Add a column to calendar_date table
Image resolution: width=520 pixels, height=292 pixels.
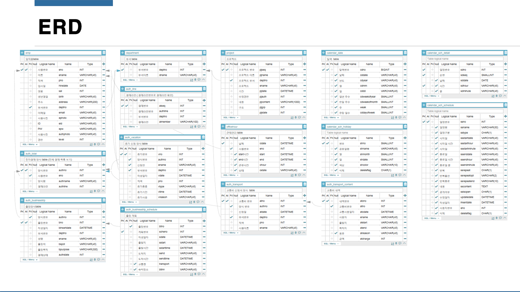tap(405, 64)
